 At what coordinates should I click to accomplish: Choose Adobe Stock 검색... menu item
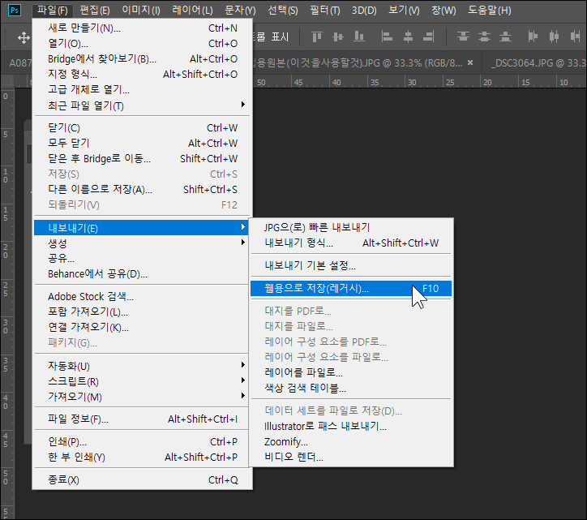(x=143, y=297)
